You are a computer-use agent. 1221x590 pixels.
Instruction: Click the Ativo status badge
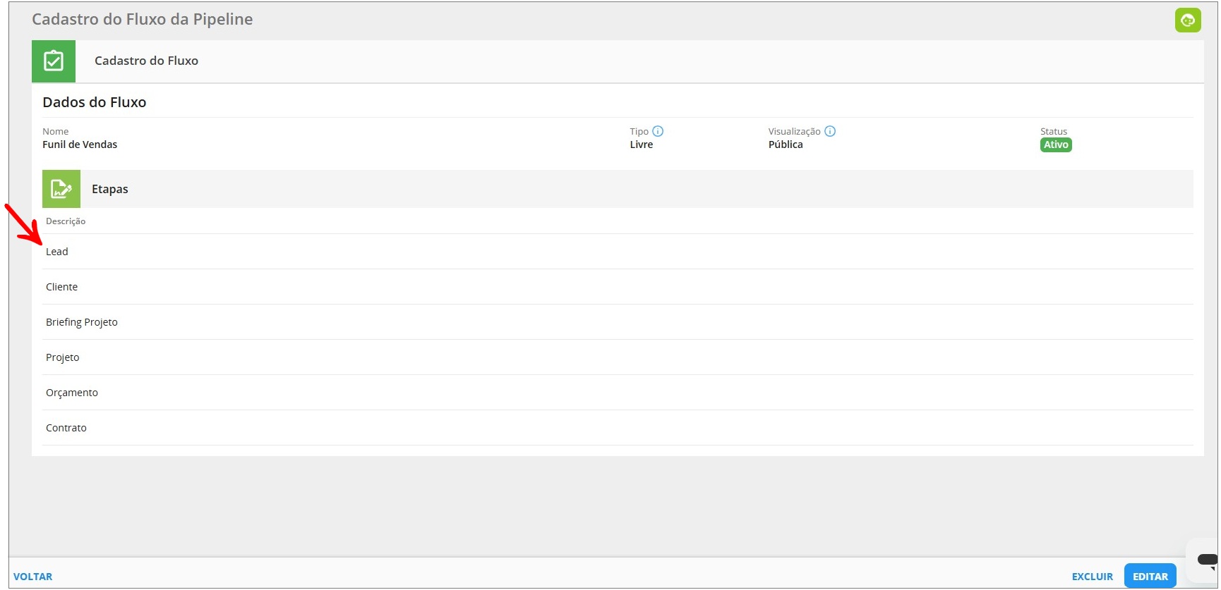coord(1056,145)
